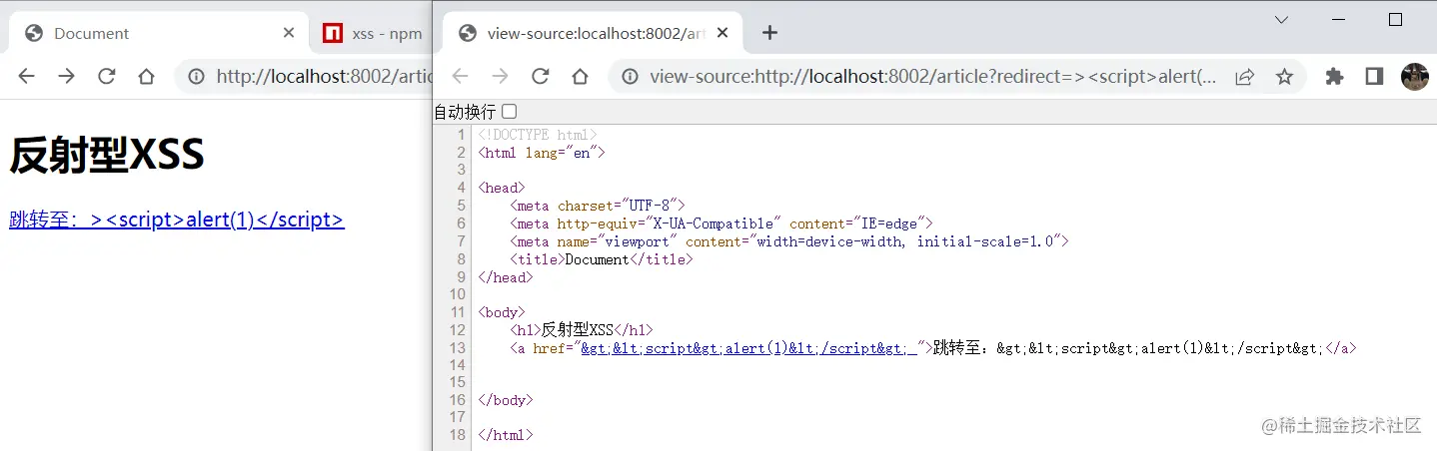The width and height of the screenshot is (1437, 451).
Task: Open the href link in source line 13
Action: point(748,348)
